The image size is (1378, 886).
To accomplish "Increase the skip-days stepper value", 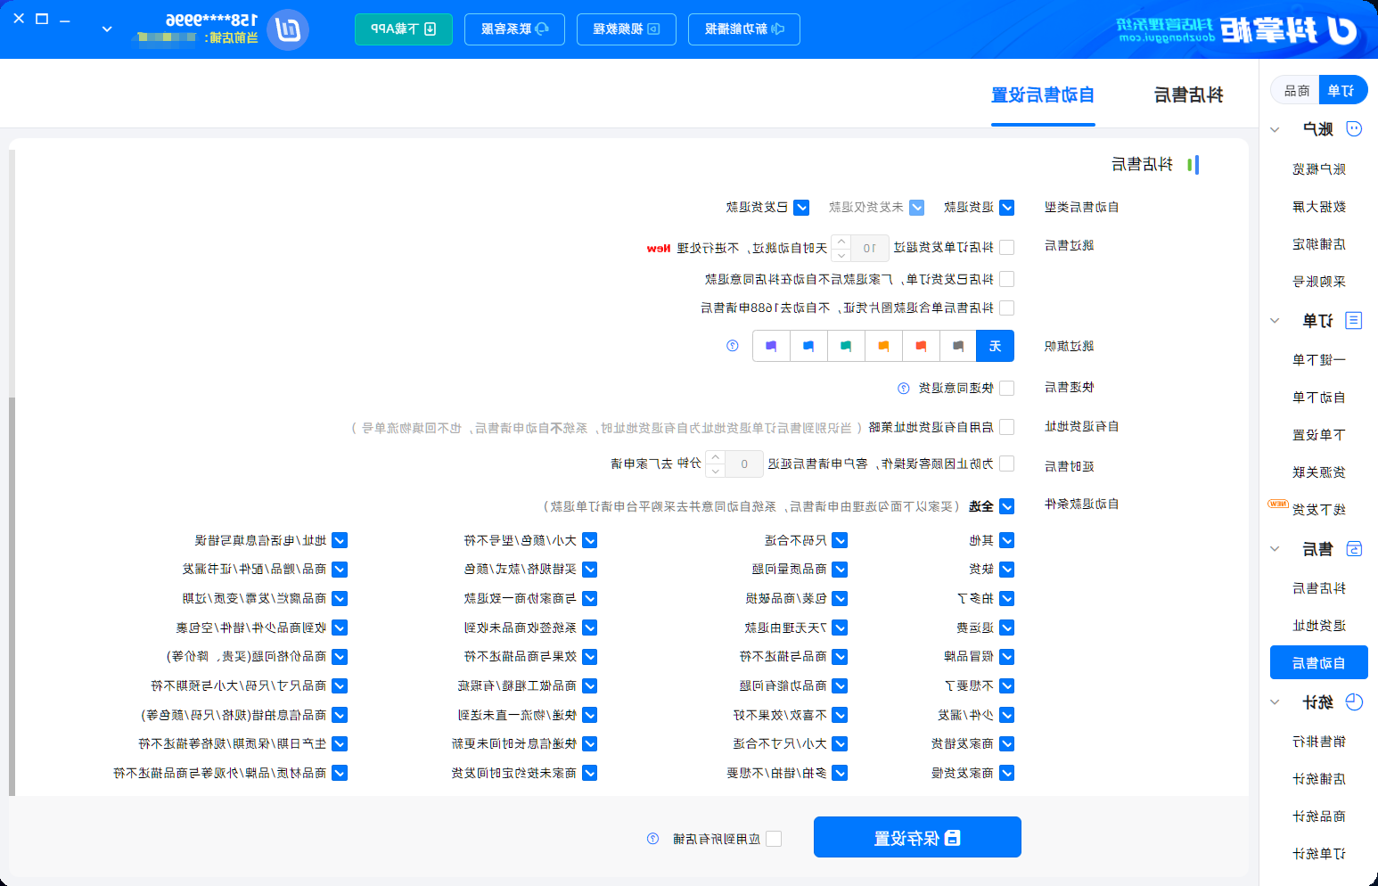I will click(x=841, y=242).
